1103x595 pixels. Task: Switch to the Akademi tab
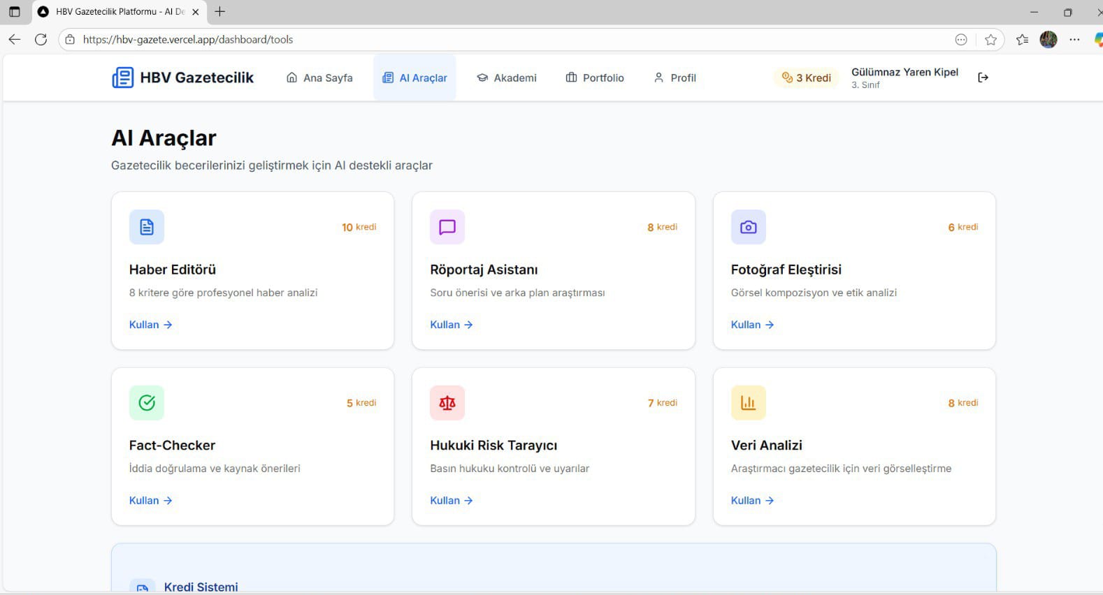[507, 78]
